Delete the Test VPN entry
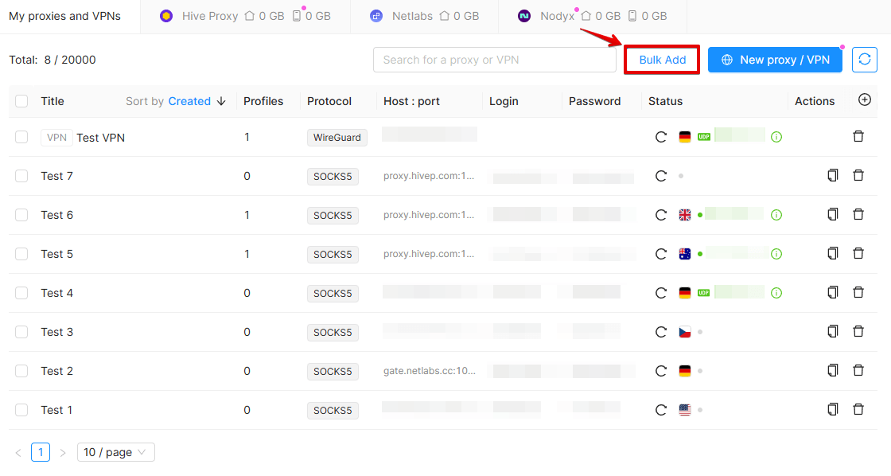Screen dimensions: 891x476 [x=858, y=136]
